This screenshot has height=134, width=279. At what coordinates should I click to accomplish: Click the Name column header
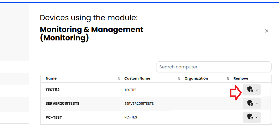[51, 78]
